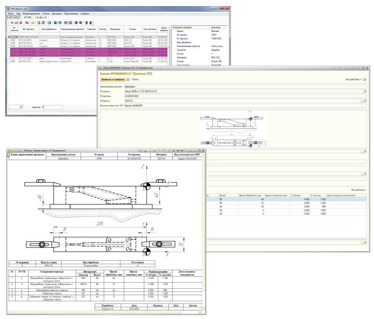Viewport: 374px width, 319px height.
Task: Switch to the ШП (95) tab
Action: coord(27,17)
